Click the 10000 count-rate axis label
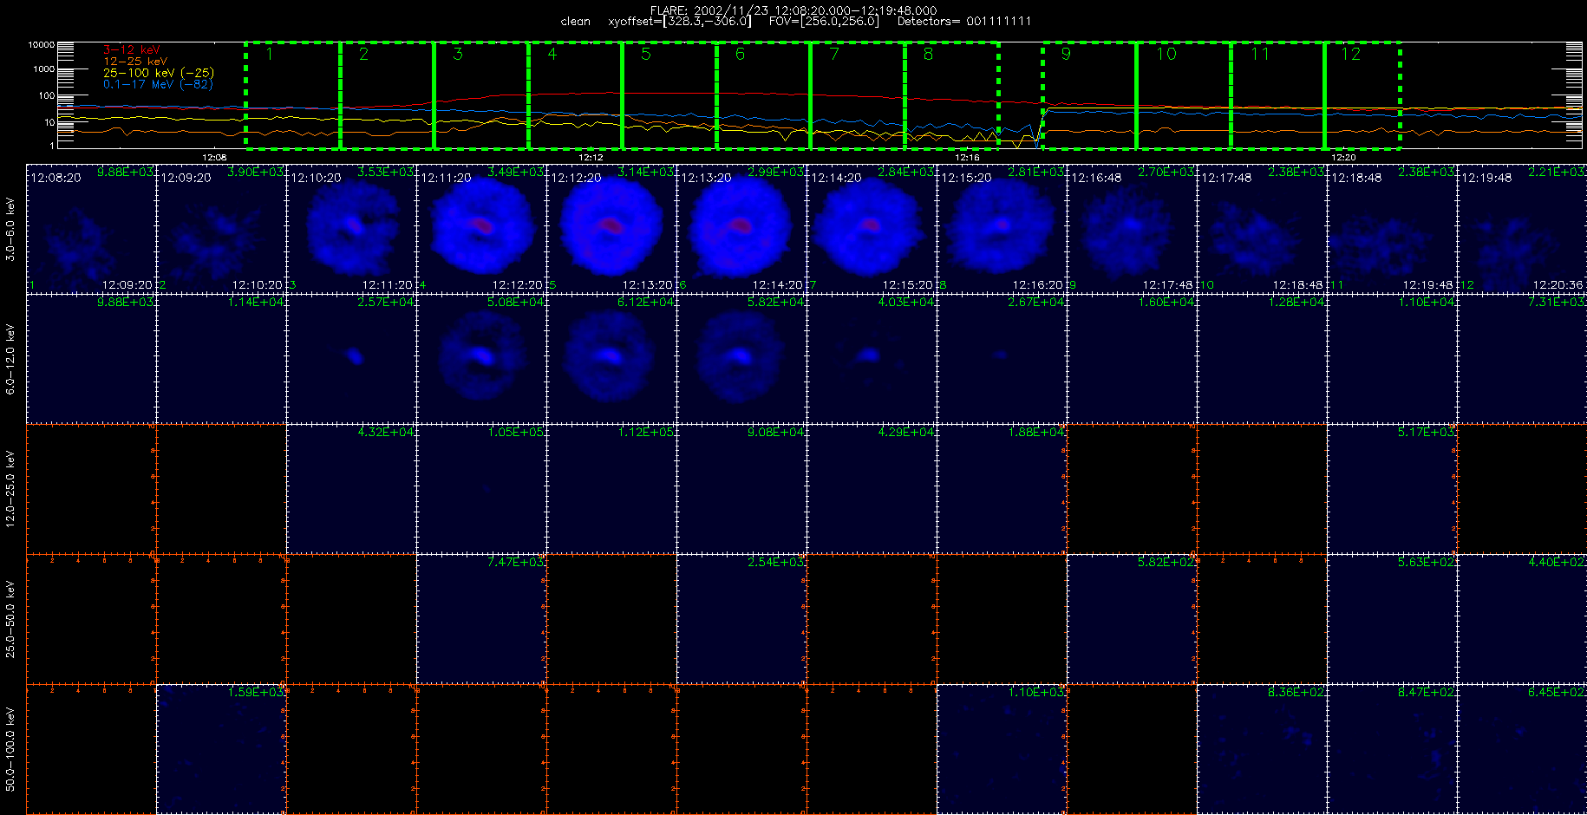Image resolution: width=1587 pixels, height=815 pixels. pyautogui.click(x=41, y=44)
